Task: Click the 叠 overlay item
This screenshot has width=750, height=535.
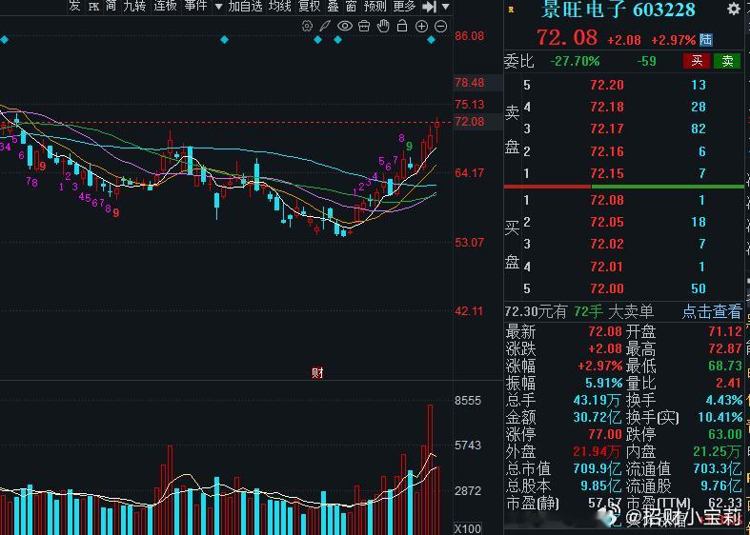Action: click(333, 7)
